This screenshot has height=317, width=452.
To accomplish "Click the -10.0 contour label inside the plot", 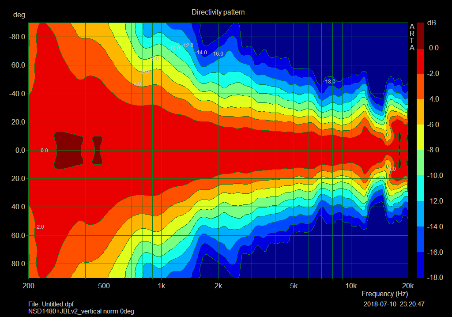I will pyautogui.click(x=174, y=49).
